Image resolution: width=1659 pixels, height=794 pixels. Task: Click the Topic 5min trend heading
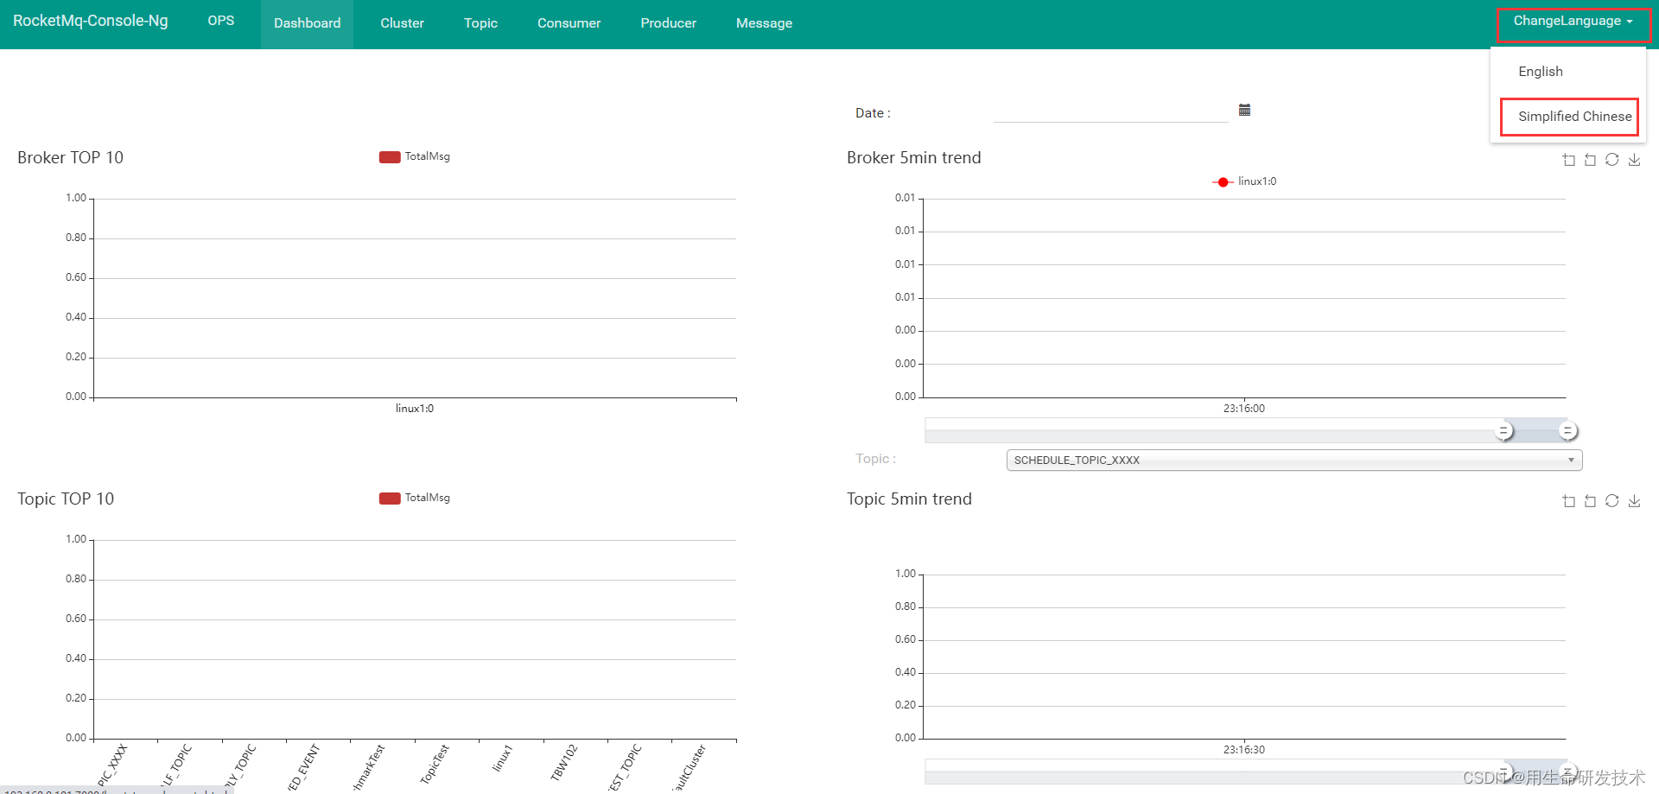click(909, 499)
